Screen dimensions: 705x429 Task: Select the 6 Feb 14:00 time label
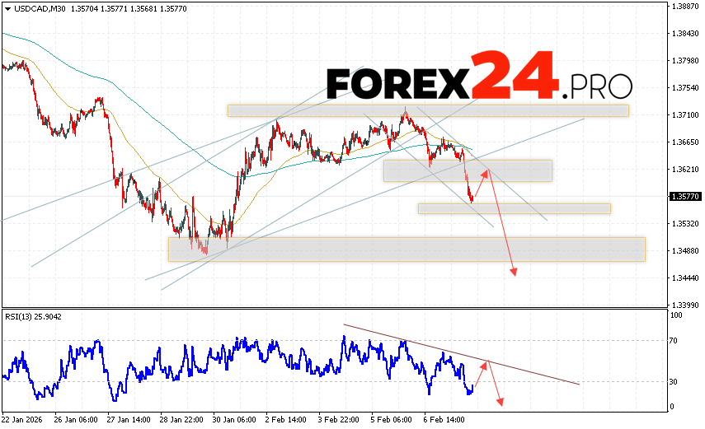[x=444, y=418]
